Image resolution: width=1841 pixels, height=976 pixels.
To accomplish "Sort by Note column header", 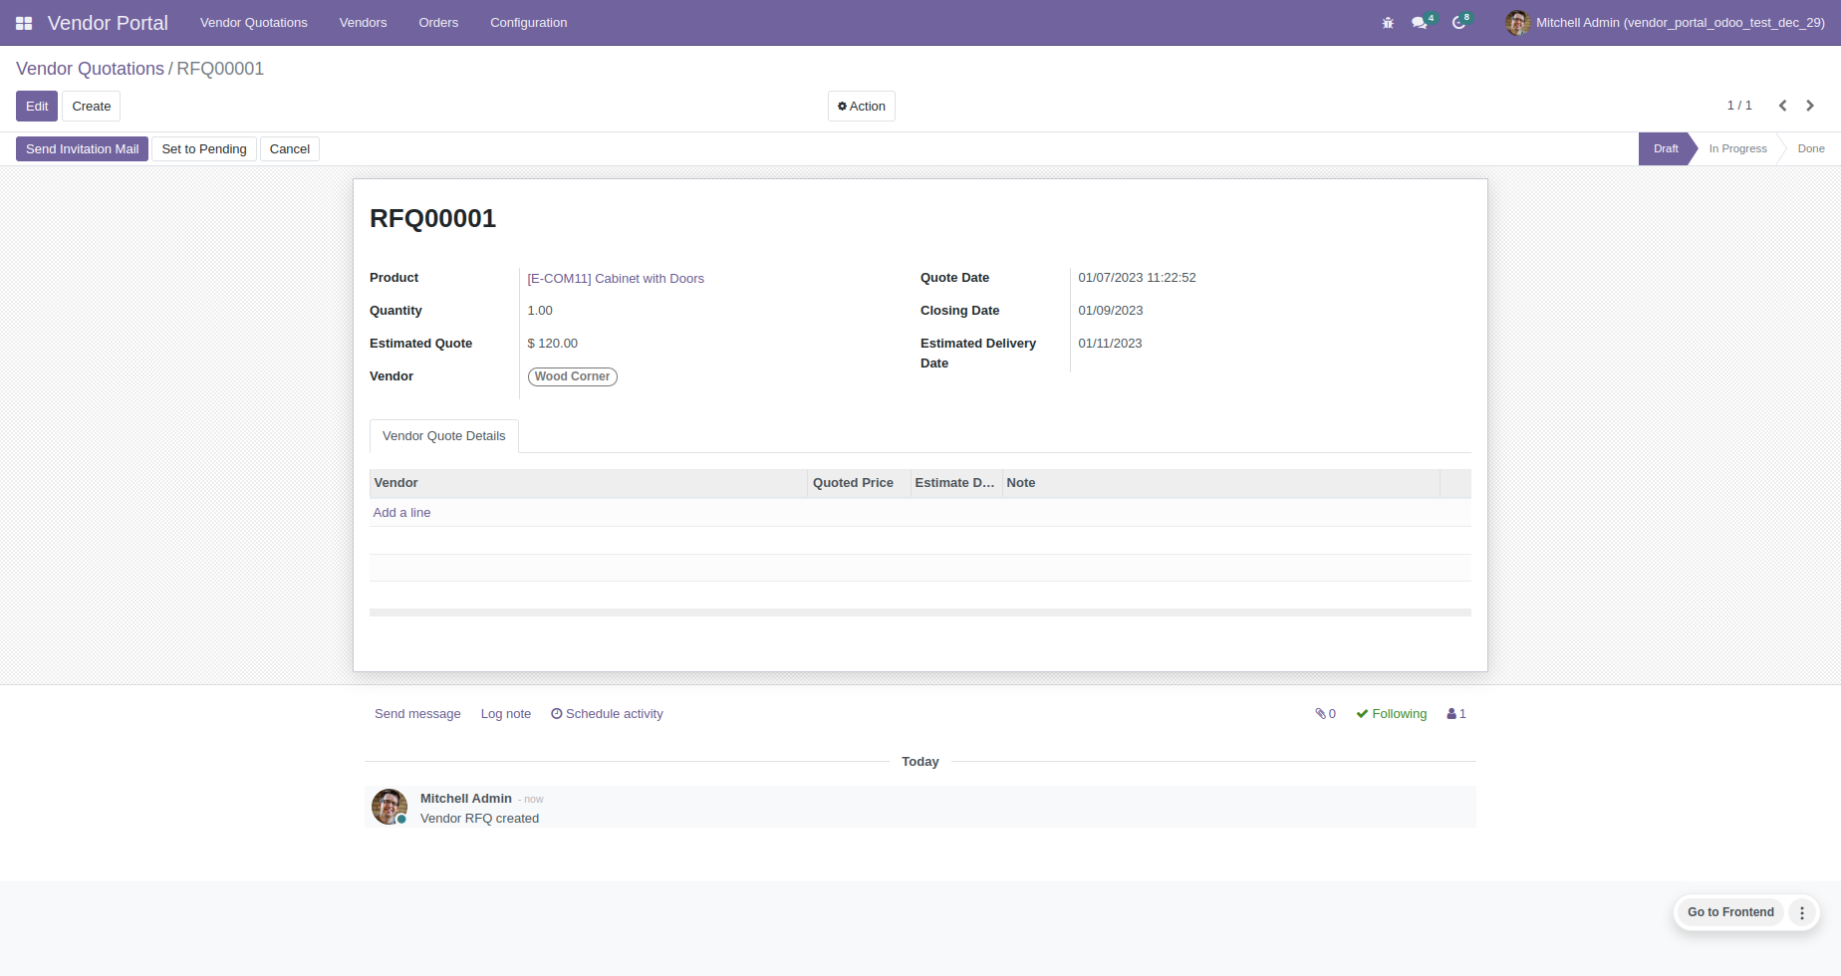I will tap(1220, 483).
